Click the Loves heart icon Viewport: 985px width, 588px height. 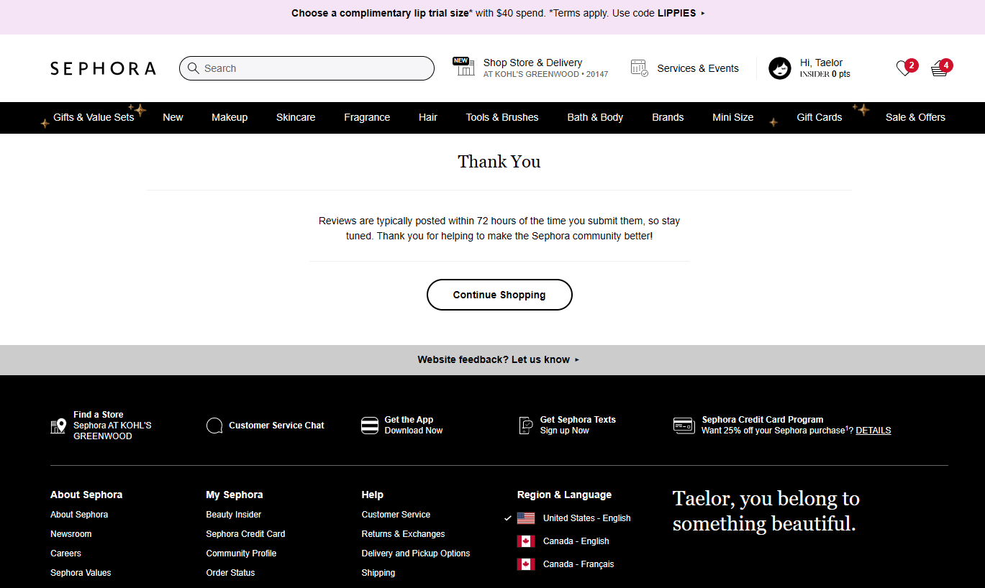point(904,69)
